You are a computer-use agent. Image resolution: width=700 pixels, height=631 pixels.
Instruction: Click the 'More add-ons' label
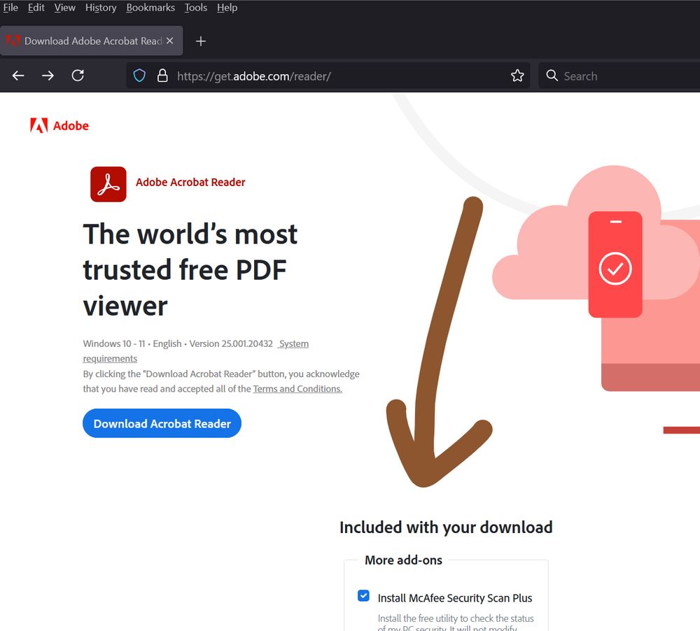404,560
